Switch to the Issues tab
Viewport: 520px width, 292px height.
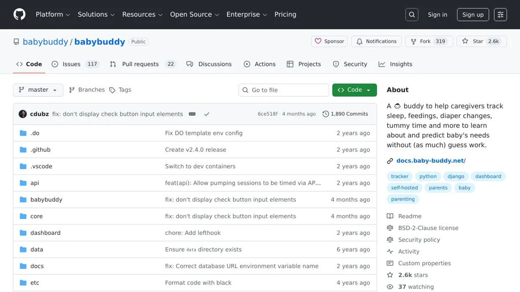71,64
